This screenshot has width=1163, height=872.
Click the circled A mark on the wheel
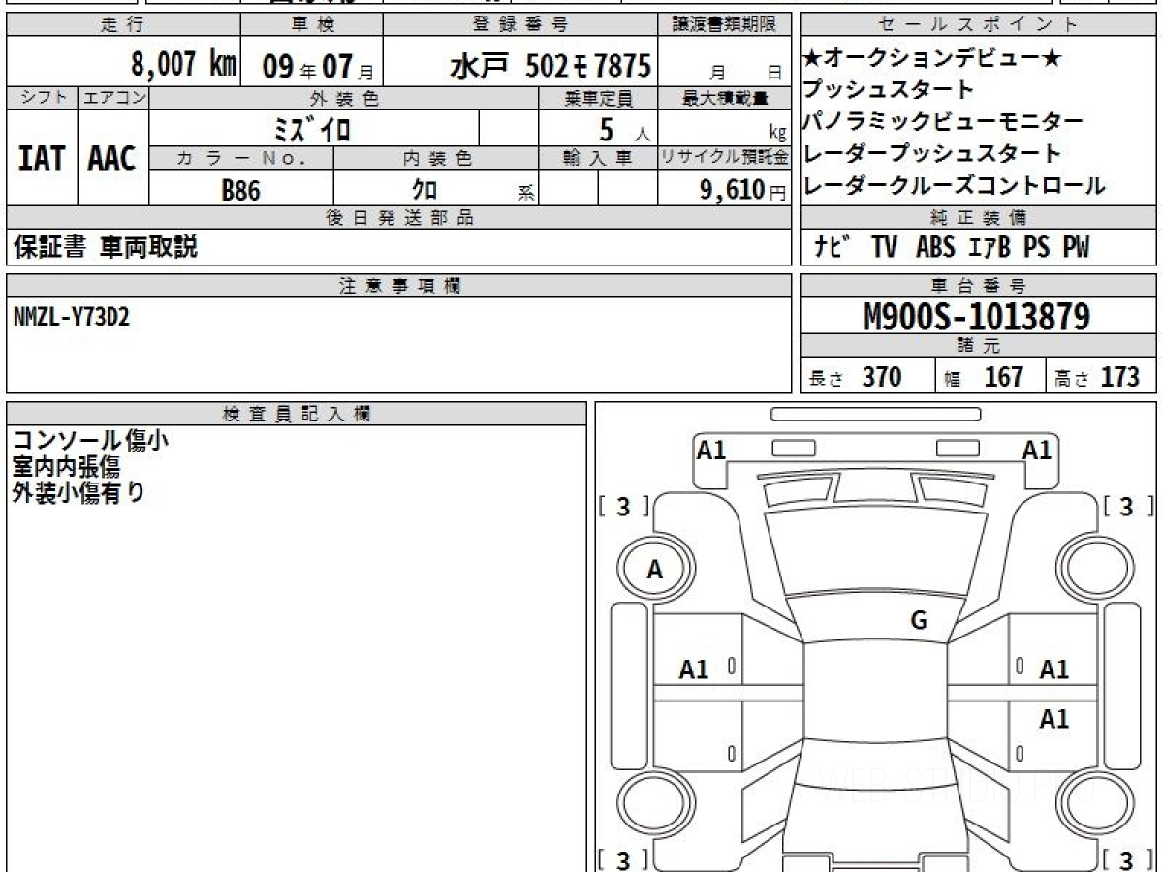click(655, 571)
